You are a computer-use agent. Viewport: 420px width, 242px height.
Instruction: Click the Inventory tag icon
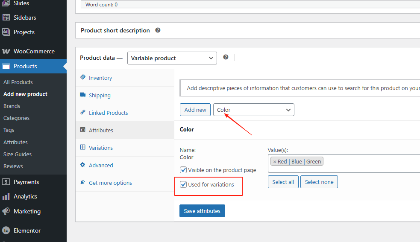83,77
